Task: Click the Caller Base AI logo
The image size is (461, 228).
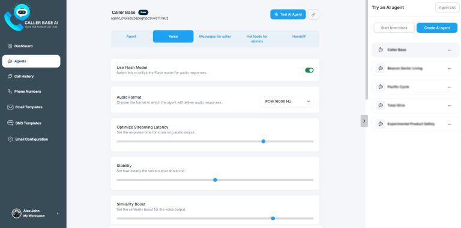Action: coord(31,17)
